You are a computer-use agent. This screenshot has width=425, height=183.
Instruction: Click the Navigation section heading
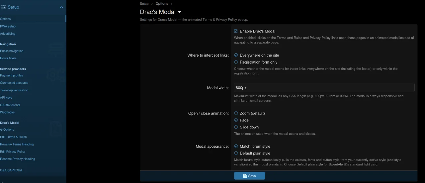point(8,44)
